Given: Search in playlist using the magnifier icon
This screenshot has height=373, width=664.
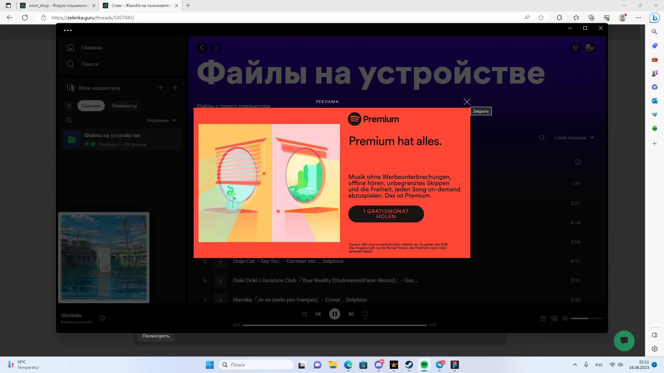Looking at the screenshot, I should (x=542, y=137).
